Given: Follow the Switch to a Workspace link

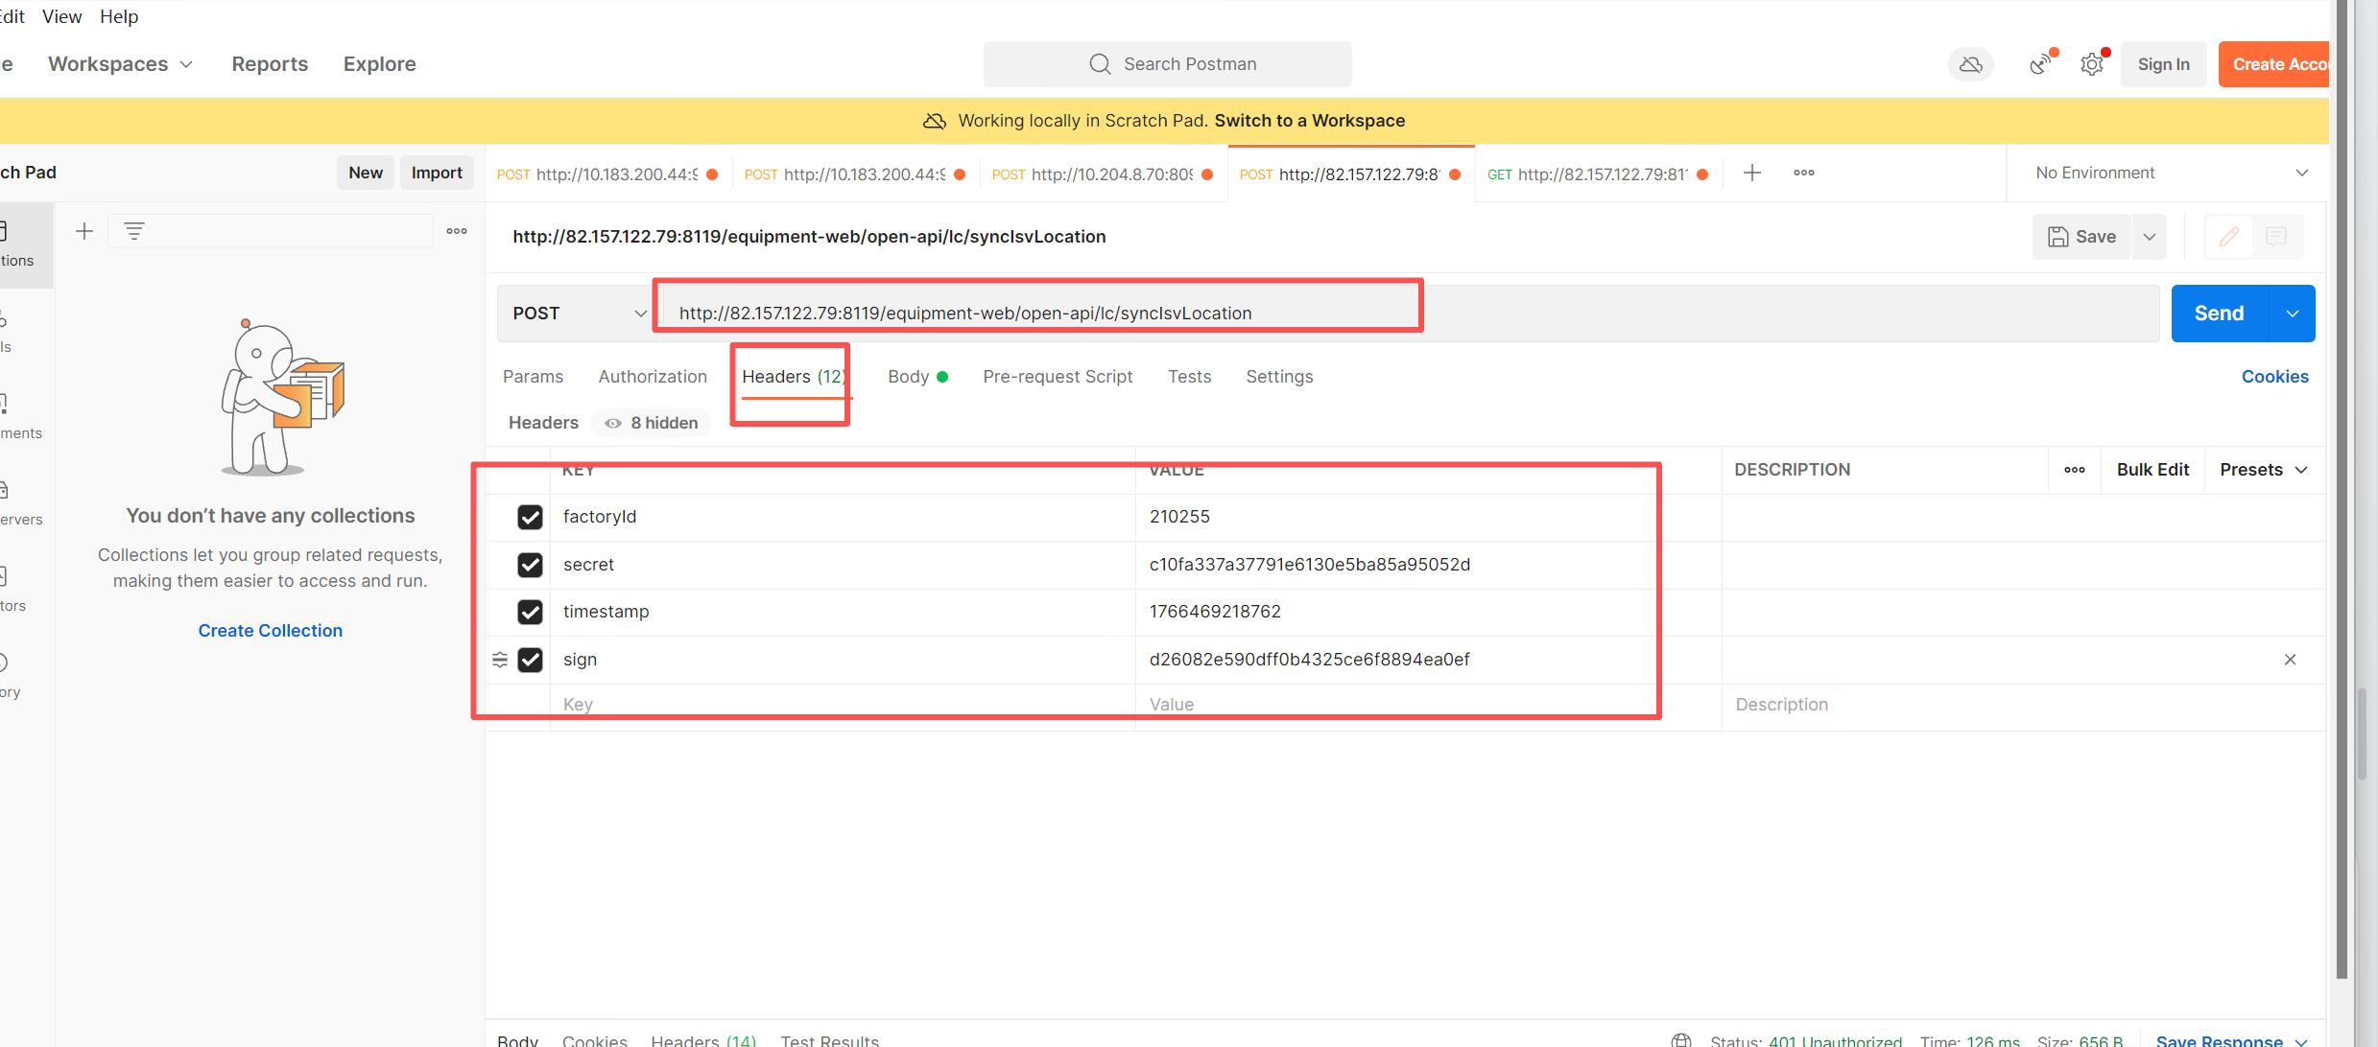Looking at the screenshot, I should [x=1309, y=121].
